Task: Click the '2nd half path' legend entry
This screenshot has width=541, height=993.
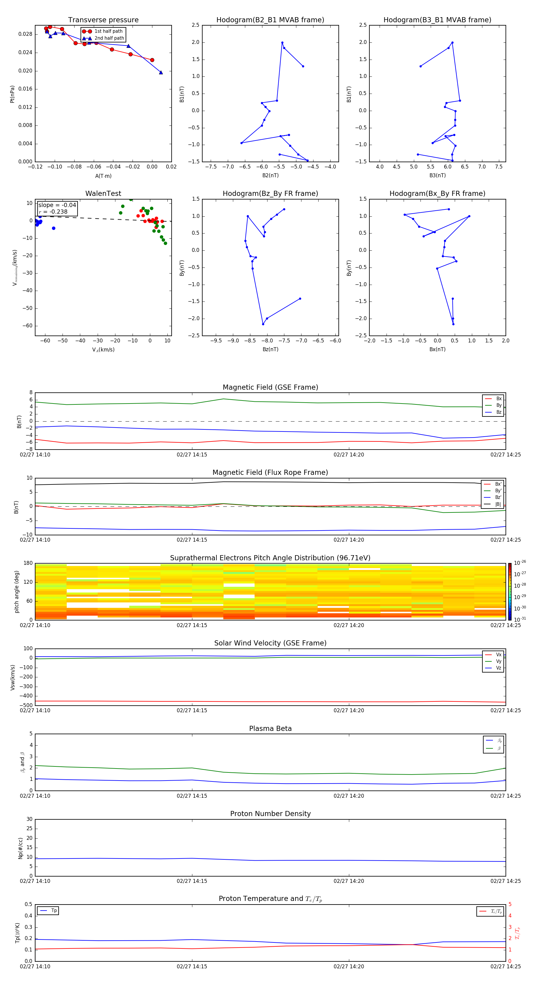Action: (103, 38)
